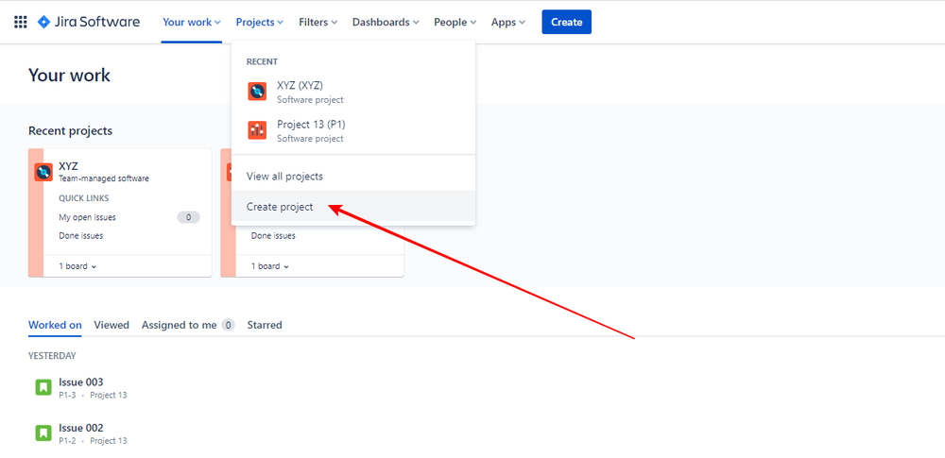Screen dimensions: 945x458
Task: Open the Your work menu
Action: (x=192, y=23)
